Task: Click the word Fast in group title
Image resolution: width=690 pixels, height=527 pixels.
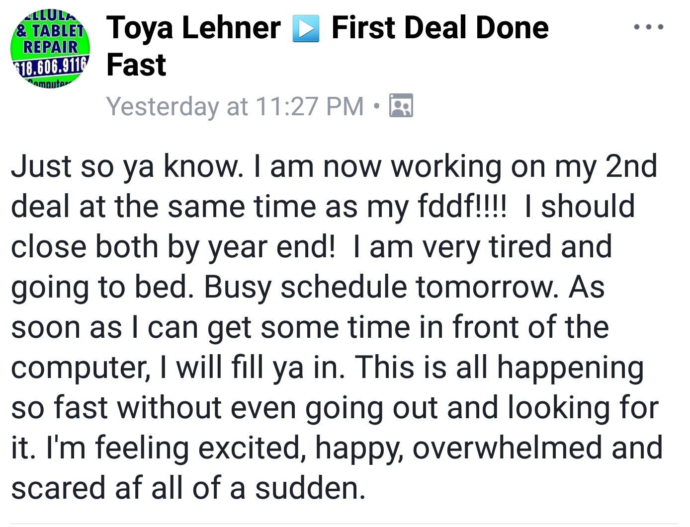Action: pos(136,65)
